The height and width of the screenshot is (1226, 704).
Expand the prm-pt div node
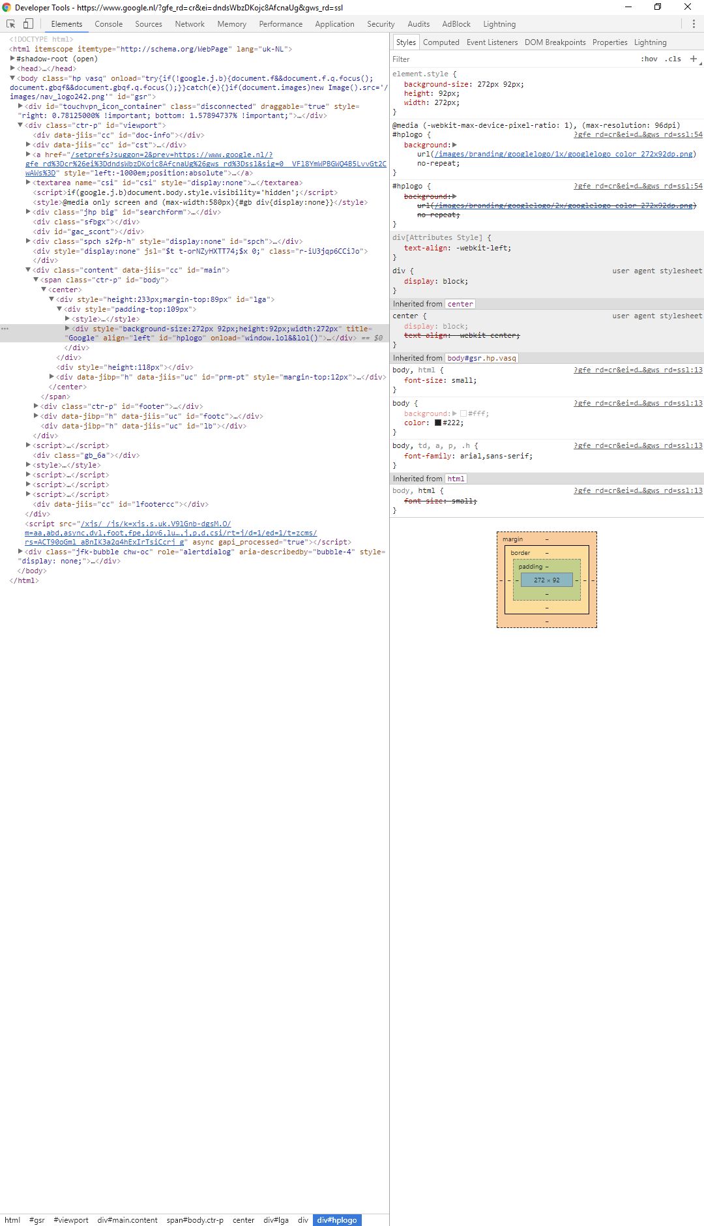tap(51, 377)
